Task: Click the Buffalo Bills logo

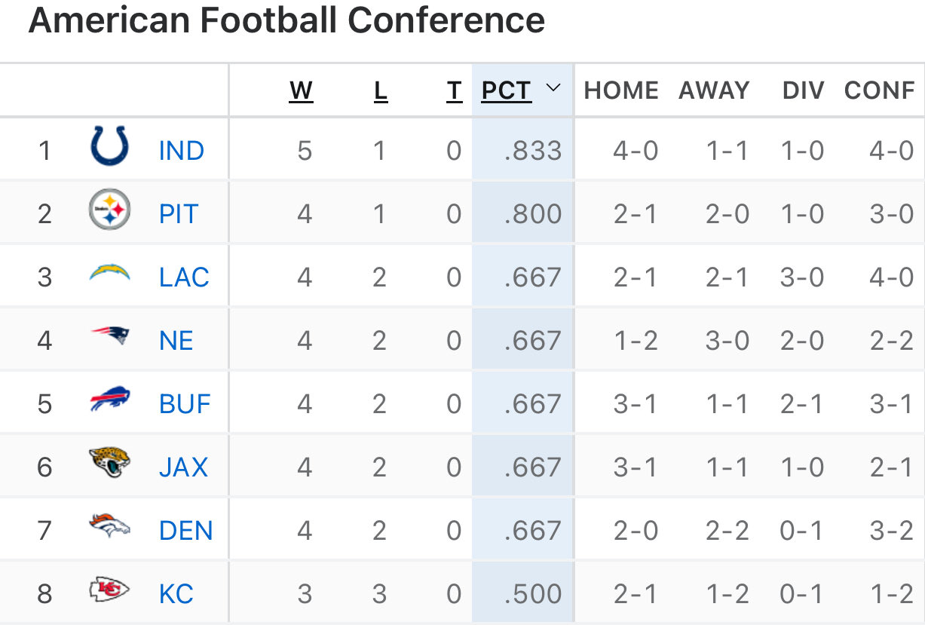Action: (x=110, y=400)
